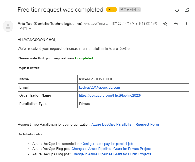The height and width of the screenshot is (162, 195).
Task: Click the Email row header cell
Action: 48,87
